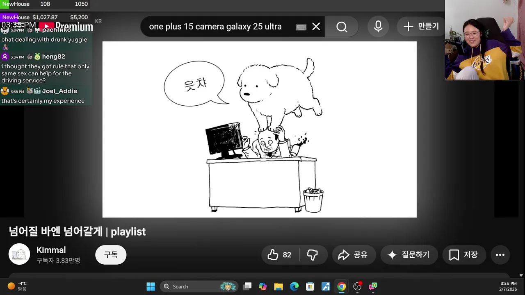The height and width of the screenshot is (295, 525).
Task: Click the chat username Joel_Addie
Action: 59,91
